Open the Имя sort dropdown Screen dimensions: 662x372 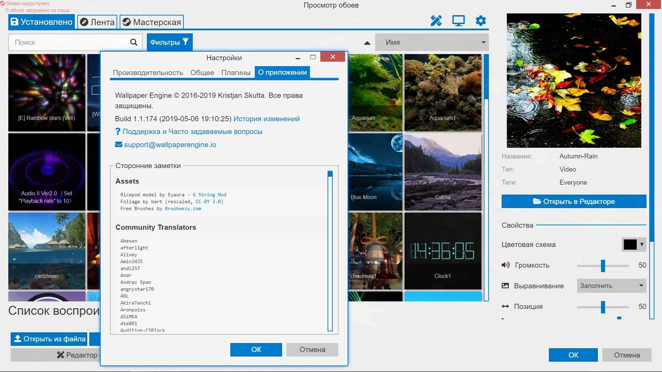432,42
